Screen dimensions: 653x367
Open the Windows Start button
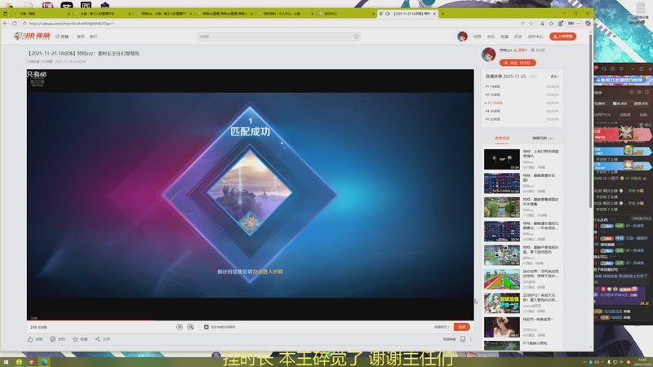(x=6, y=362)
